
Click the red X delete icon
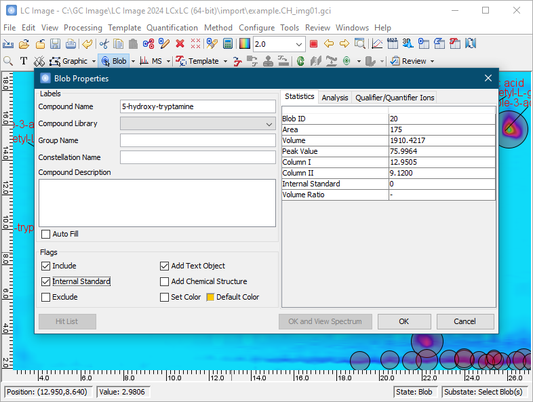point(180,44)
